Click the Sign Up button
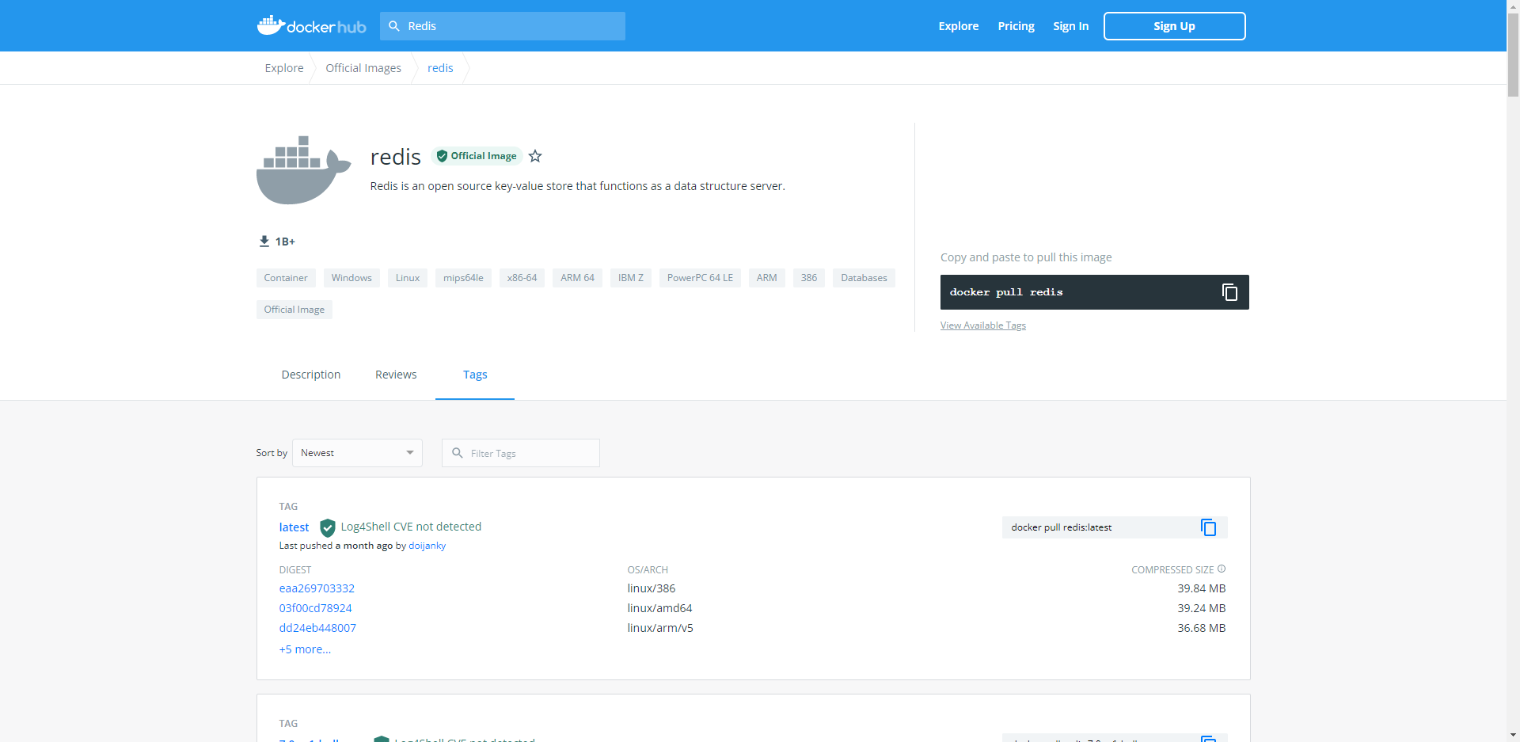This screenshot has width=1520, height=742. [x=1174, y=25]
